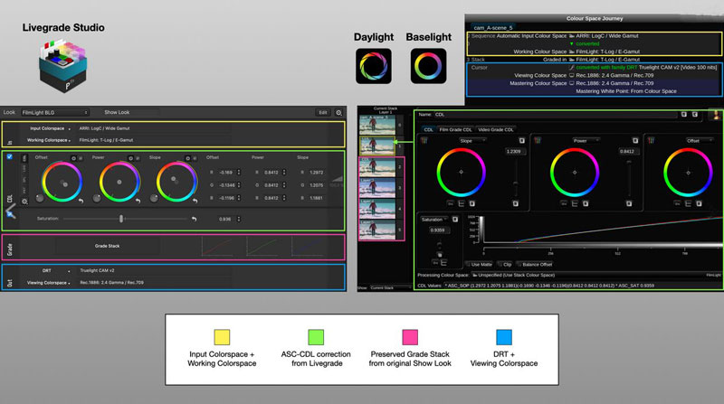Screen dimensions: 724x404
Task: Open Power wheel options gear in Livegrade
Action: [130, 158]
